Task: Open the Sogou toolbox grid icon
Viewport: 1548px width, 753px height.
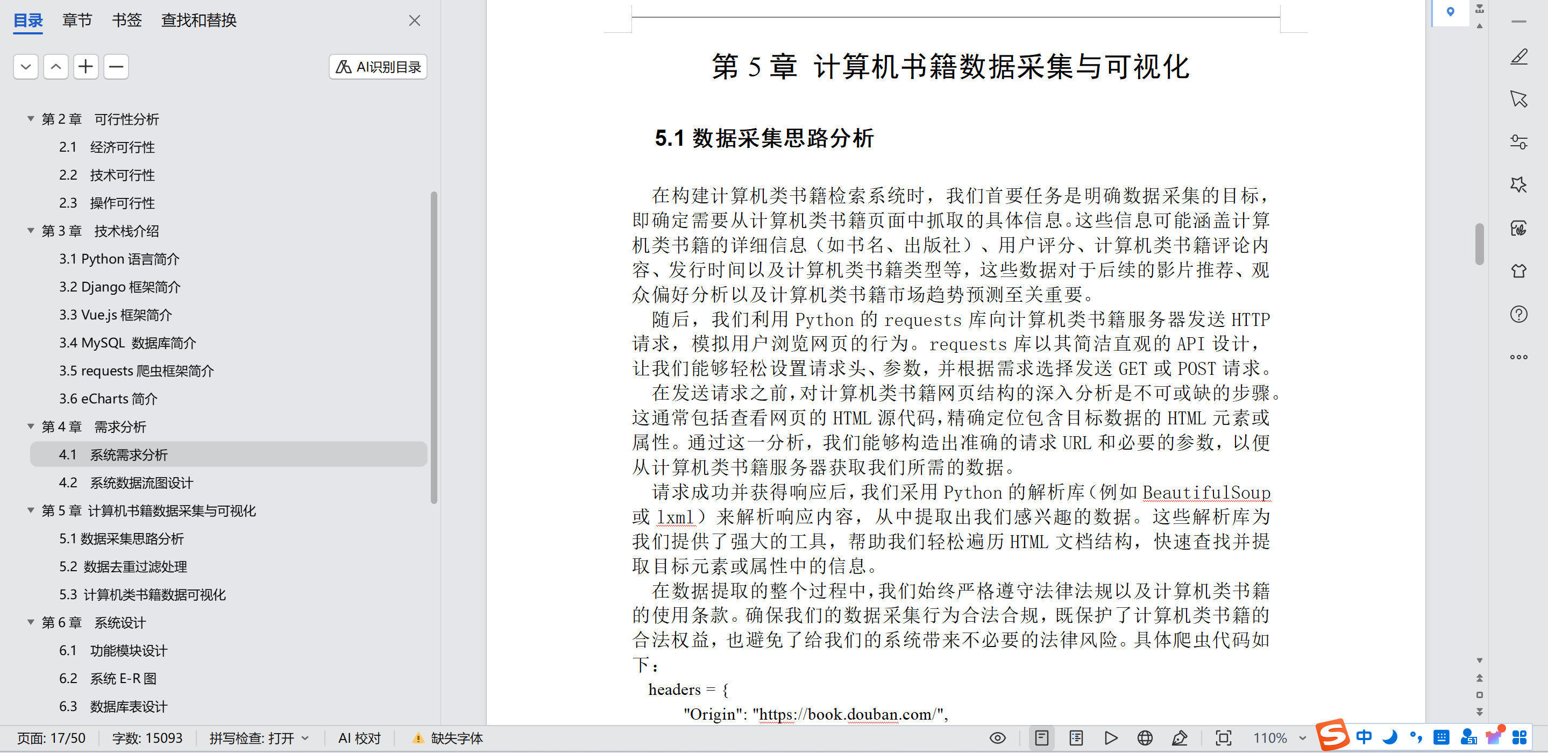Action: 1519,737
